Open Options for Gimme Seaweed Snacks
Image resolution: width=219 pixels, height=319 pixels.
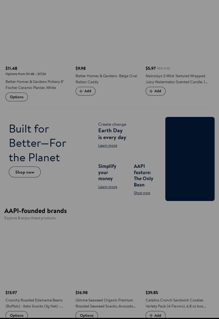[x=87, y=315]
